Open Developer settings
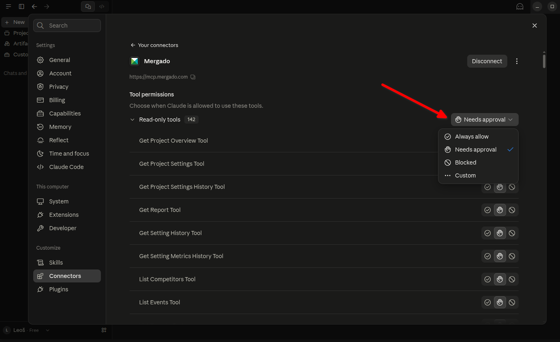This screenshot has width=560, height=342. (67, 228)
